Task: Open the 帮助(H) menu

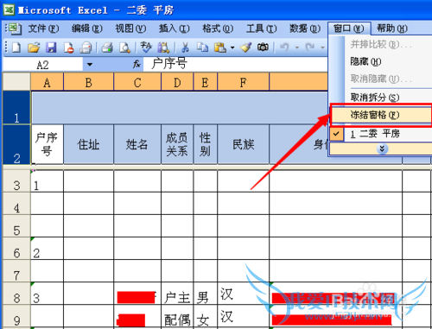Action: click(x=392, y=28)
